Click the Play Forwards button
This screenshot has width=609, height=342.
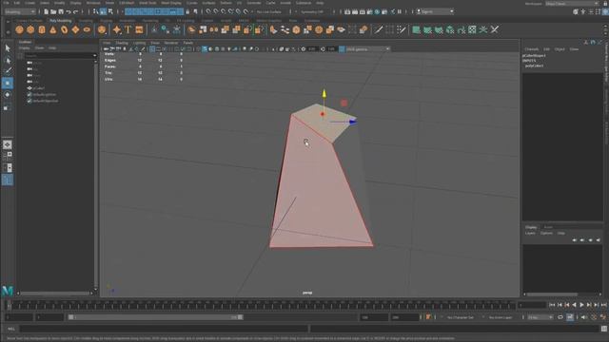[581, 305]
